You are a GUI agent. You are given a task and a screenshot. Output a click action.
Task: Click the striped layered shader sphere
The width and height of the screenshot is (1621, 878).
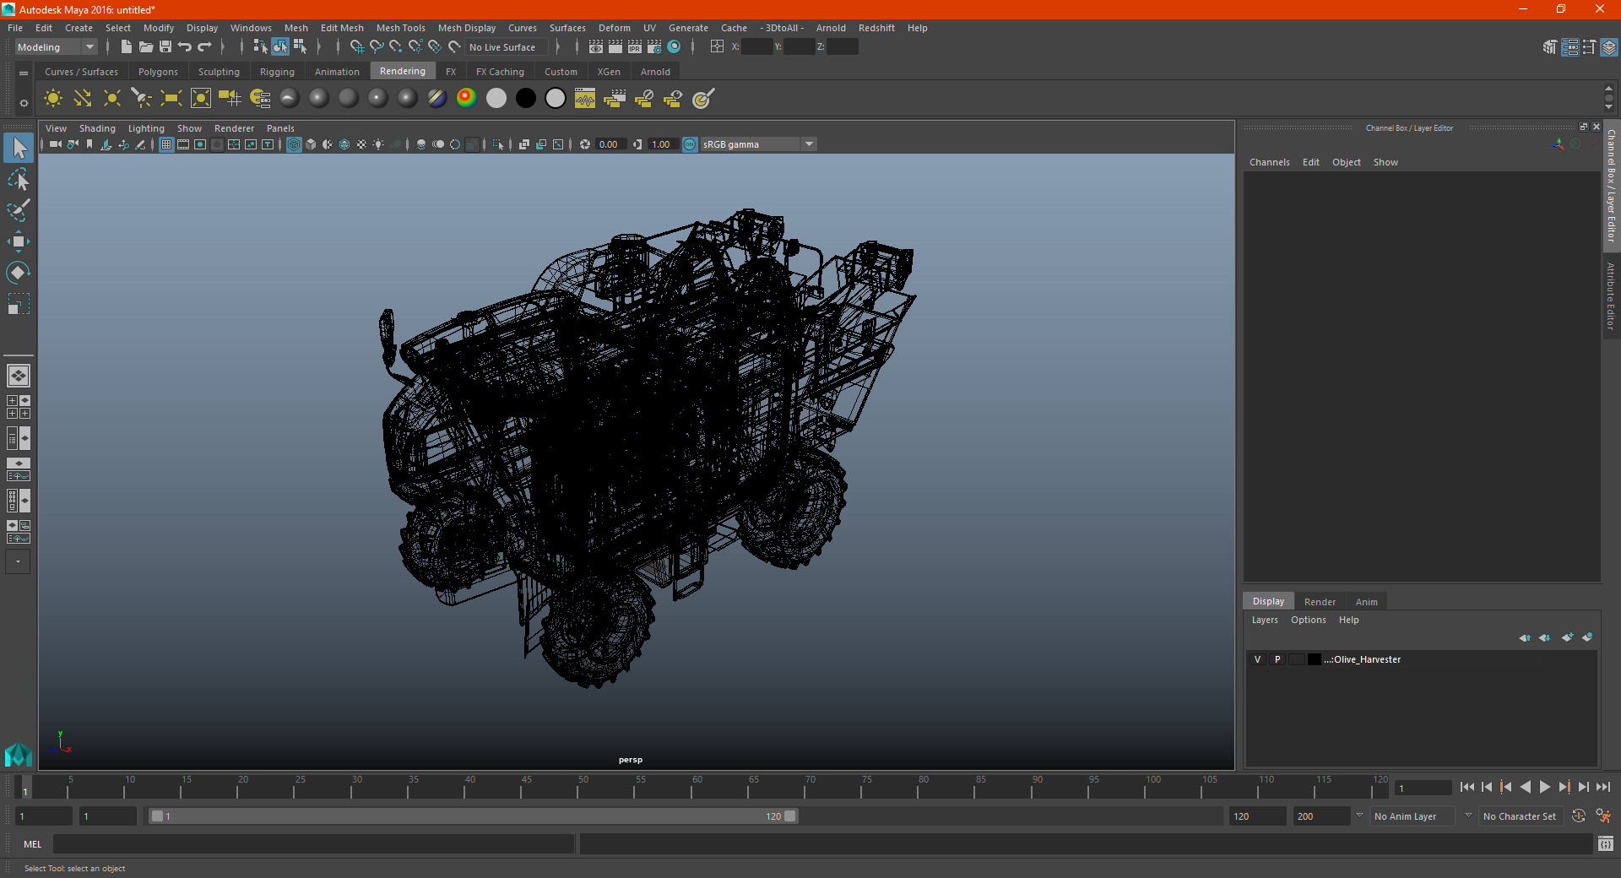coord(436,98)
